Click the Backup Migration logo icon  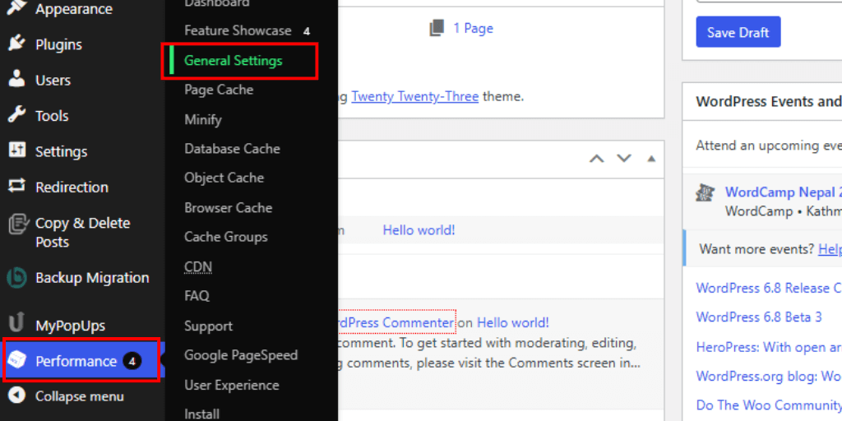click(16, 278)
